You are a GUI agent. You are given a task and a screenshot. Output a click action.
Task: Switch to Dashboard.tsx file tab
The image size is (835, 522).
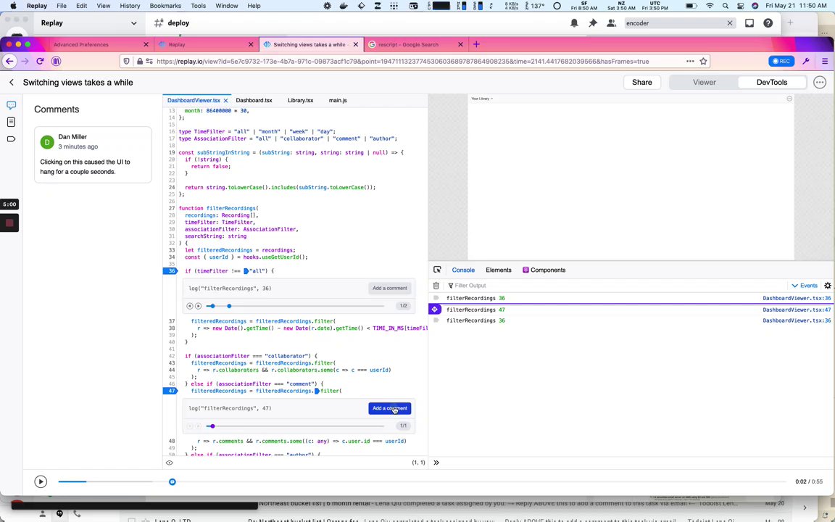coord(254,100)
